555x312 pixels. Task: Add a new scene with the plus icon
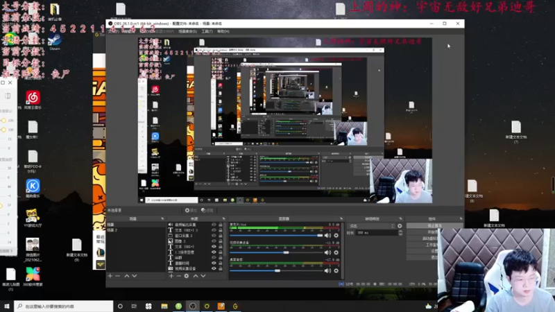(x=110, y=276)
